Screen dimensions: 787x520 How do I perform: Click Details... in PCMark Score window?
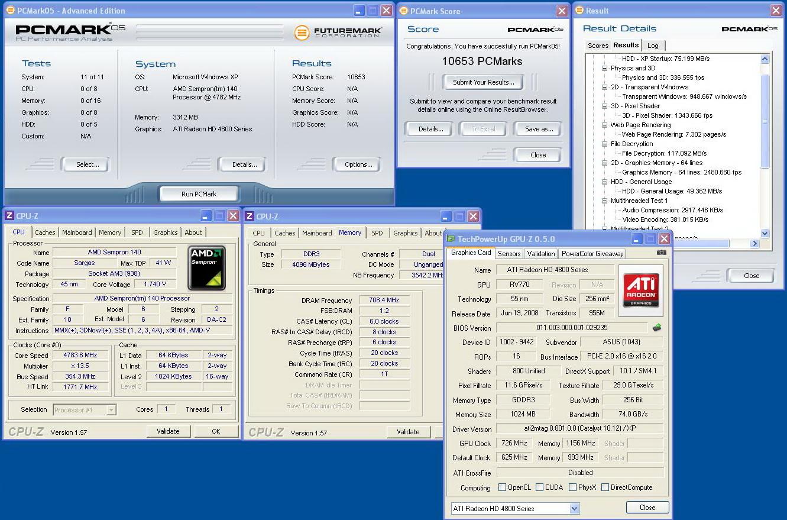(x=430, y=129)
